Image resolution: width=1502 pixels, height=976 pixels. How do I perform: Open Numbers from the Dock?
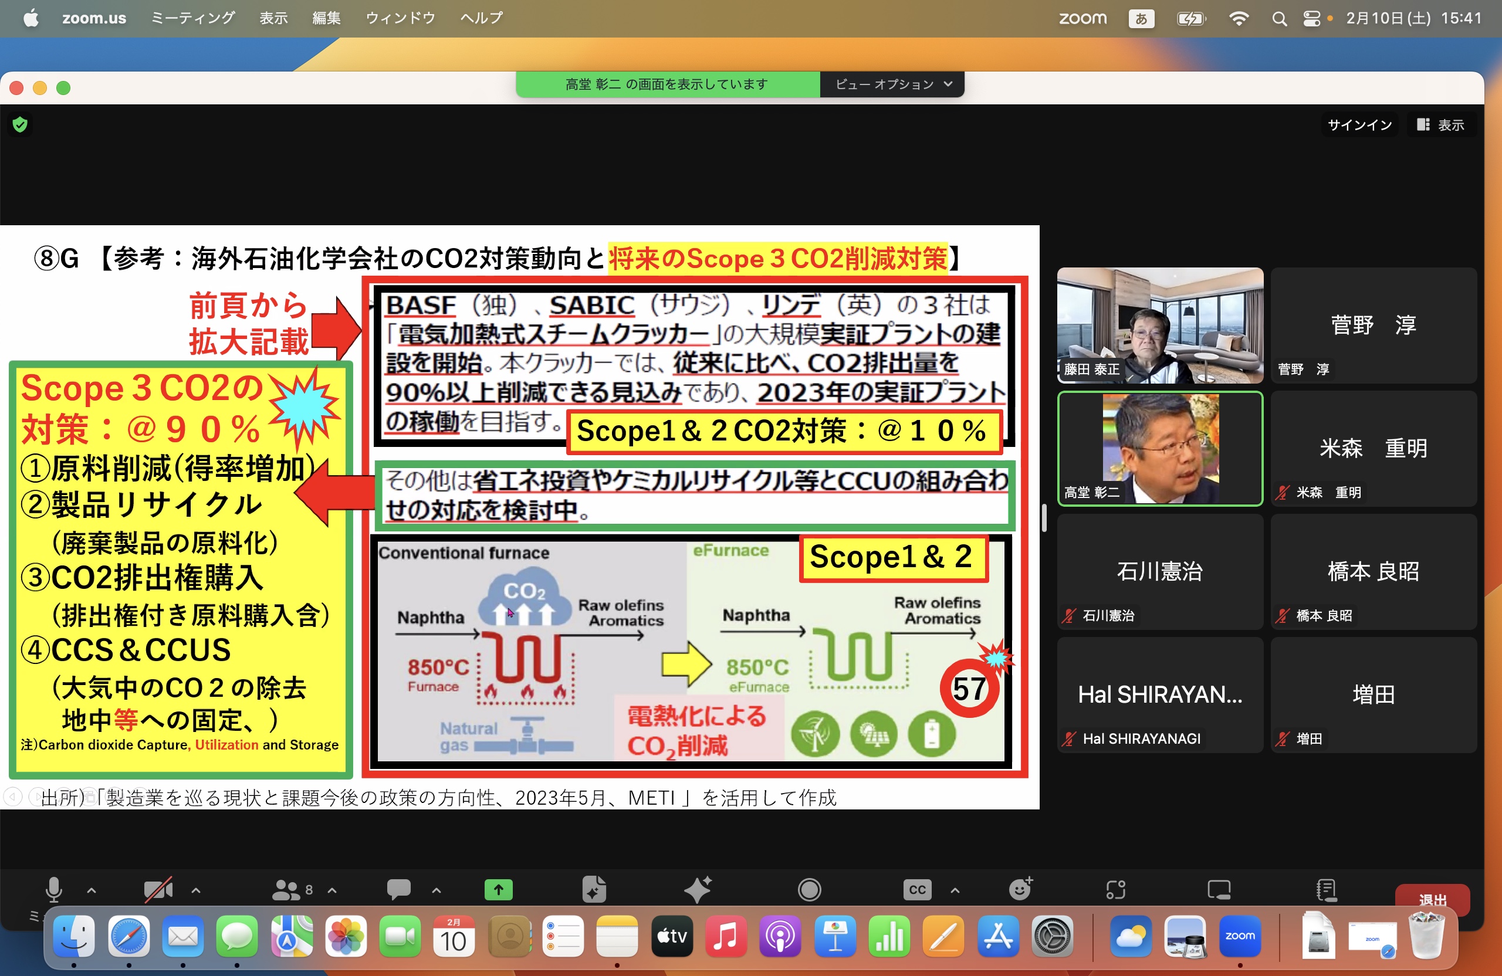889,936
